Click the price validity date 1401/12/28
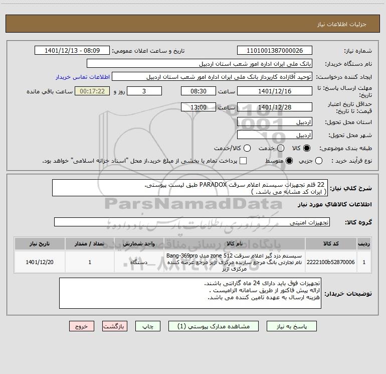The height and width of the screenshot is (374, 386). pyautogui.click(x=275, y=107)
